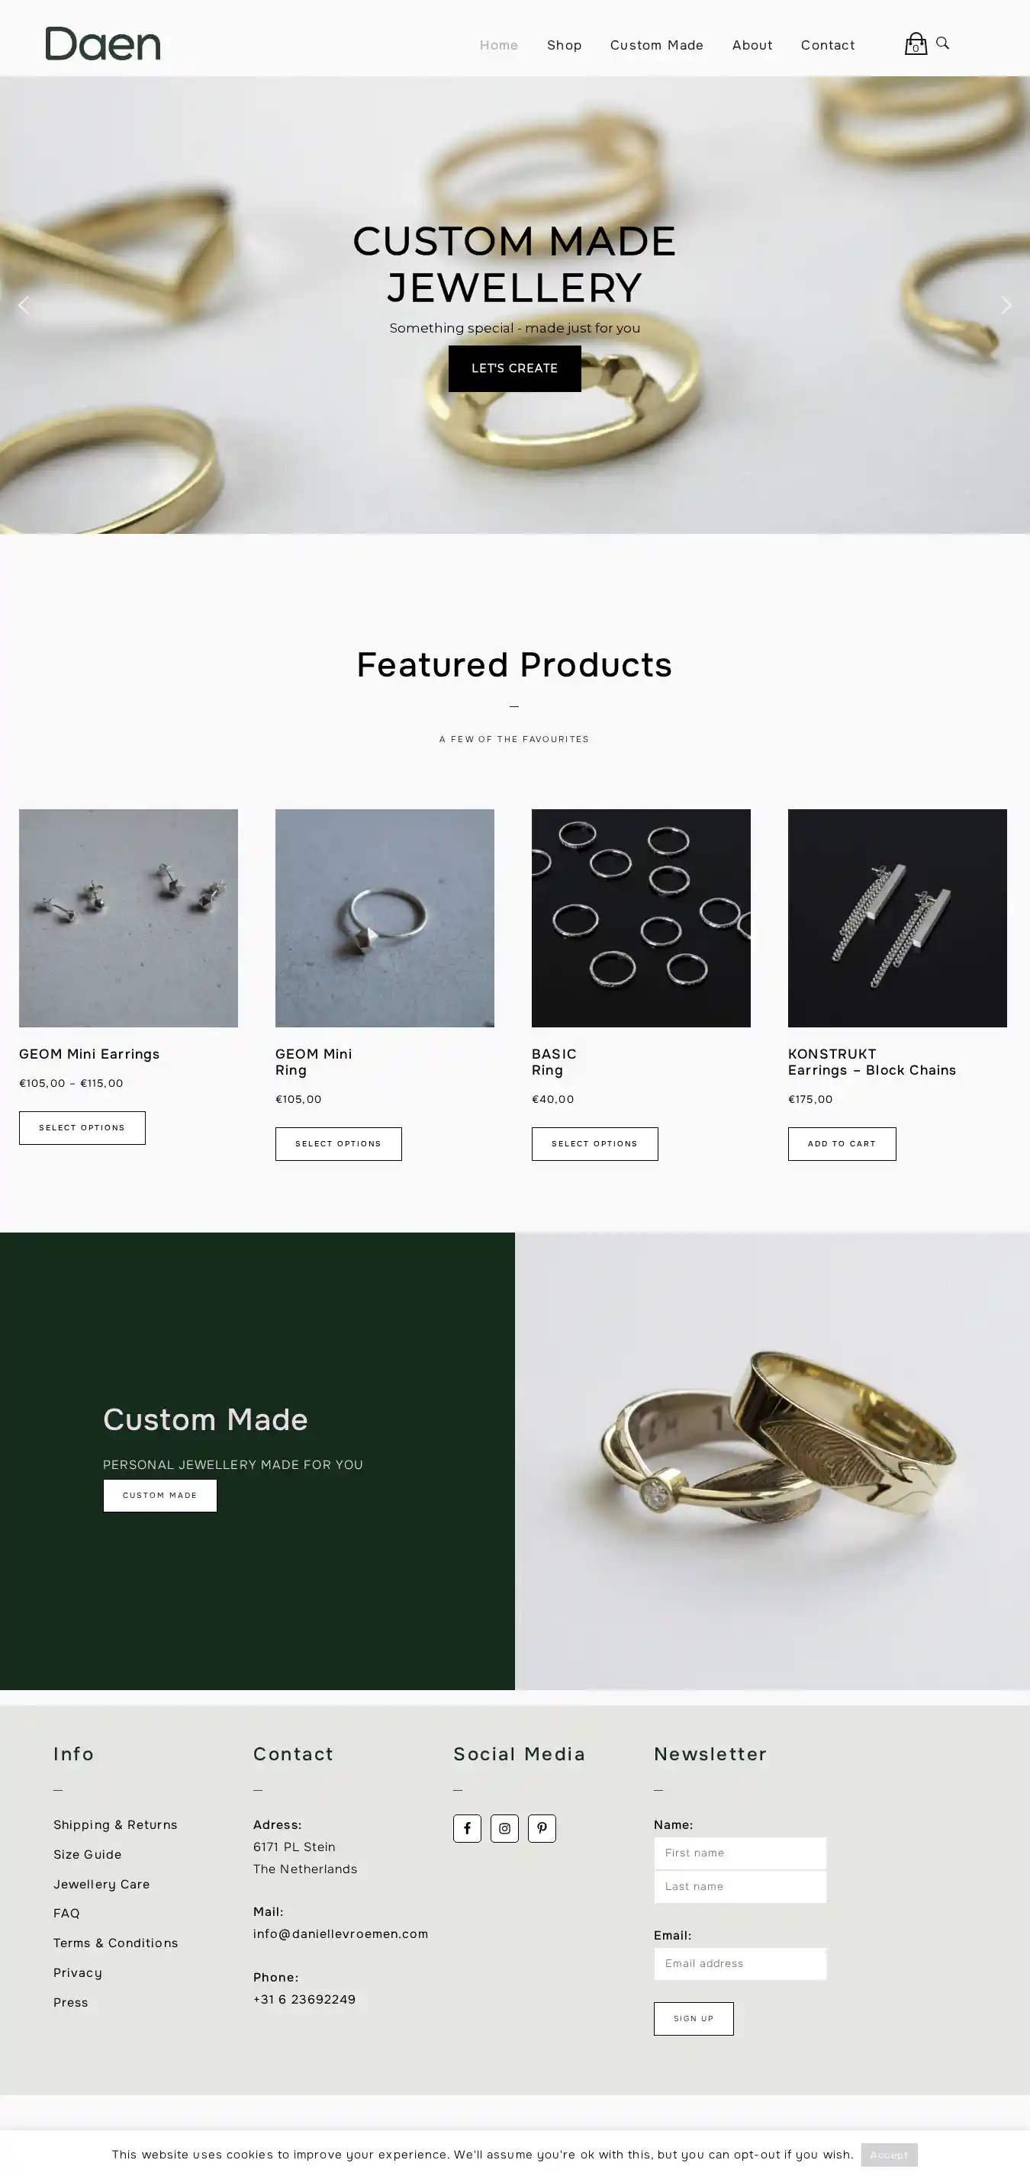
Task: Click the search magnifier icon
Action: 942,43
